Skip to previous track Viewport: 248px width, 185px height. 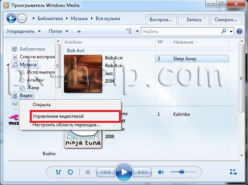click(106, 172)
